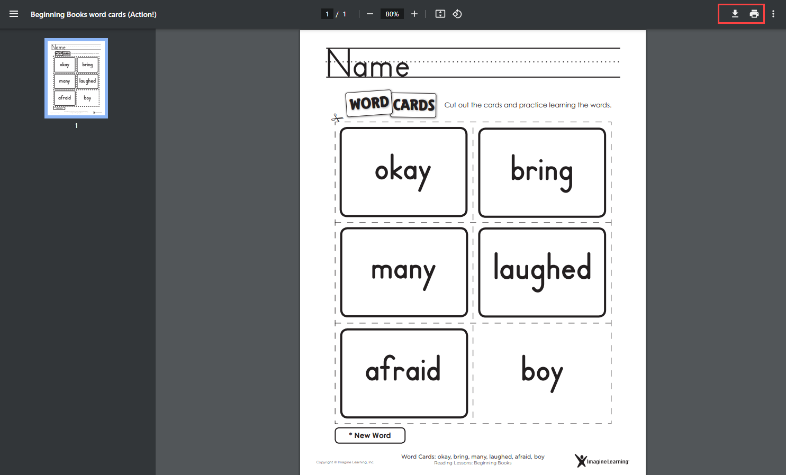Click the scissors icon on the page
Image resolution: width=786 pixels, height=475 pixels.
(336, 118)
